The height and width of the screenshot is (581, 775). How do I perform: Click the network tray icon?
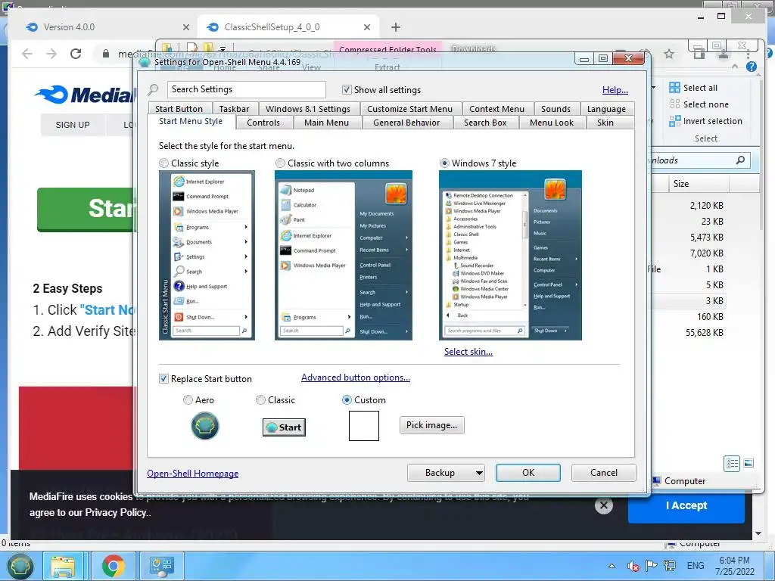(x=670, y=566)
